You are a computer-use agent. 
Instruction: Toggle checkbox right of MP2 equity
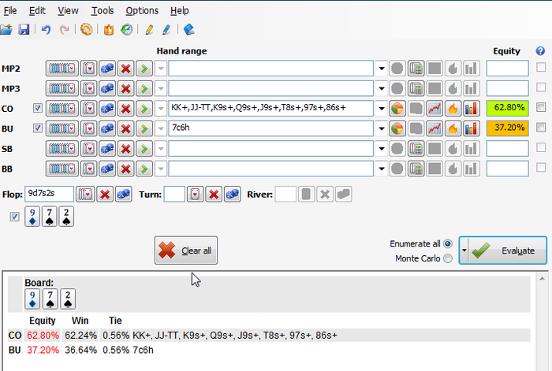[x=541, y=67]
